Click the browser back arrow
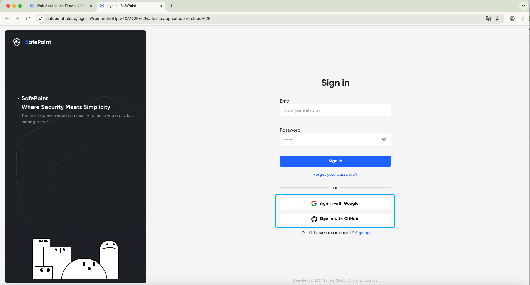Screen dimensions: 530x285 [x=7, y=19]
